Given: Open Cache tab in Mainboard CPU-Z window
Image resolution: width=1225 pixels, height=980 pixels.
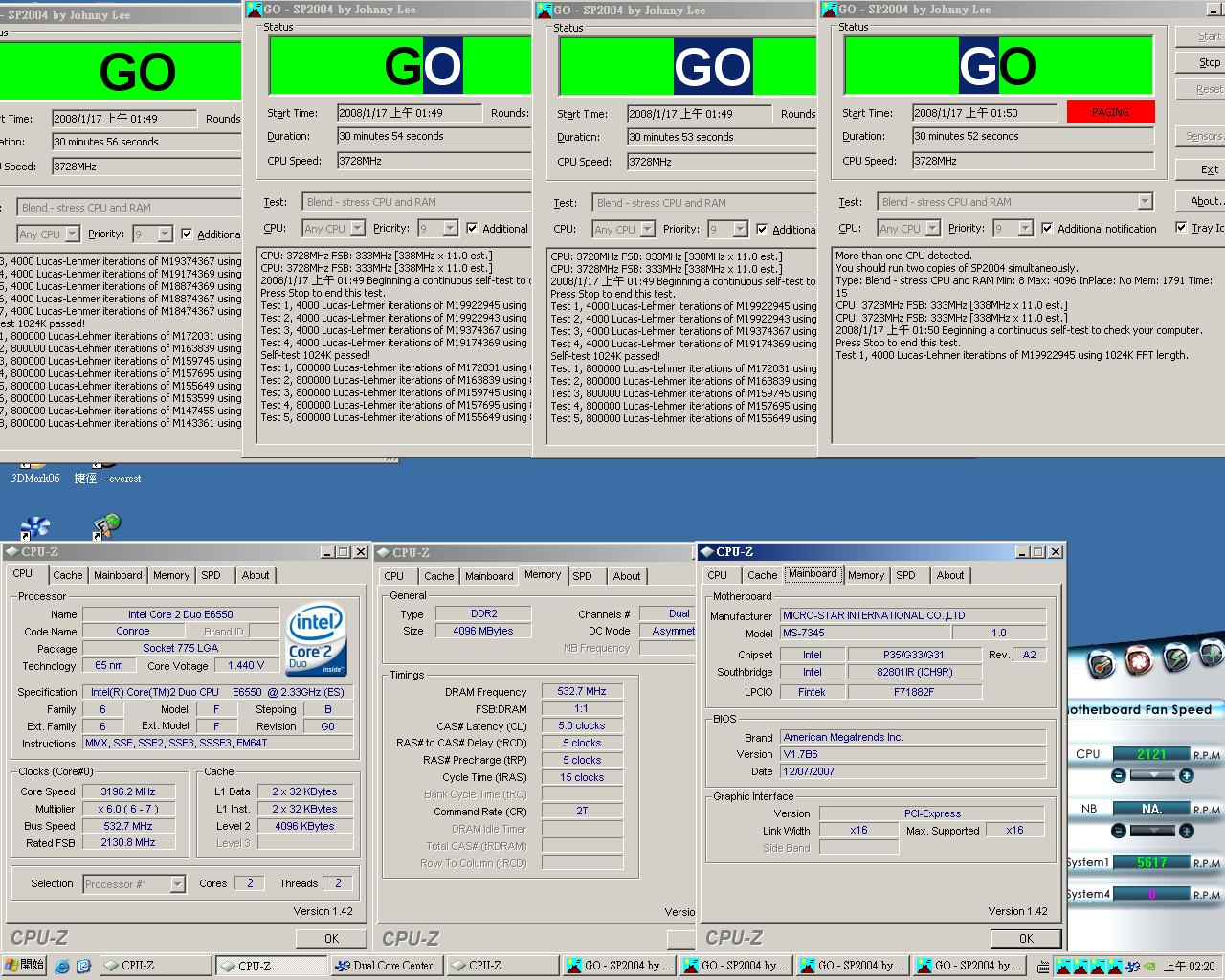Looking at the screenshot, I should [x=762, y=575].
